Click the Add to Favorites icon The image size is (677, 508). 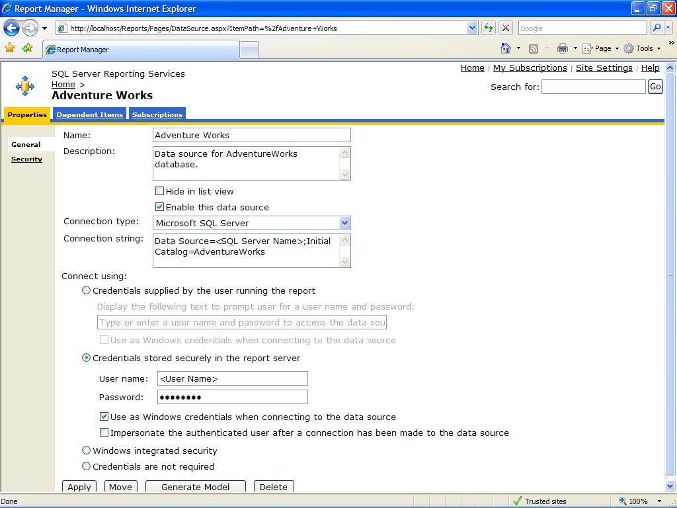tap(27, 48)
